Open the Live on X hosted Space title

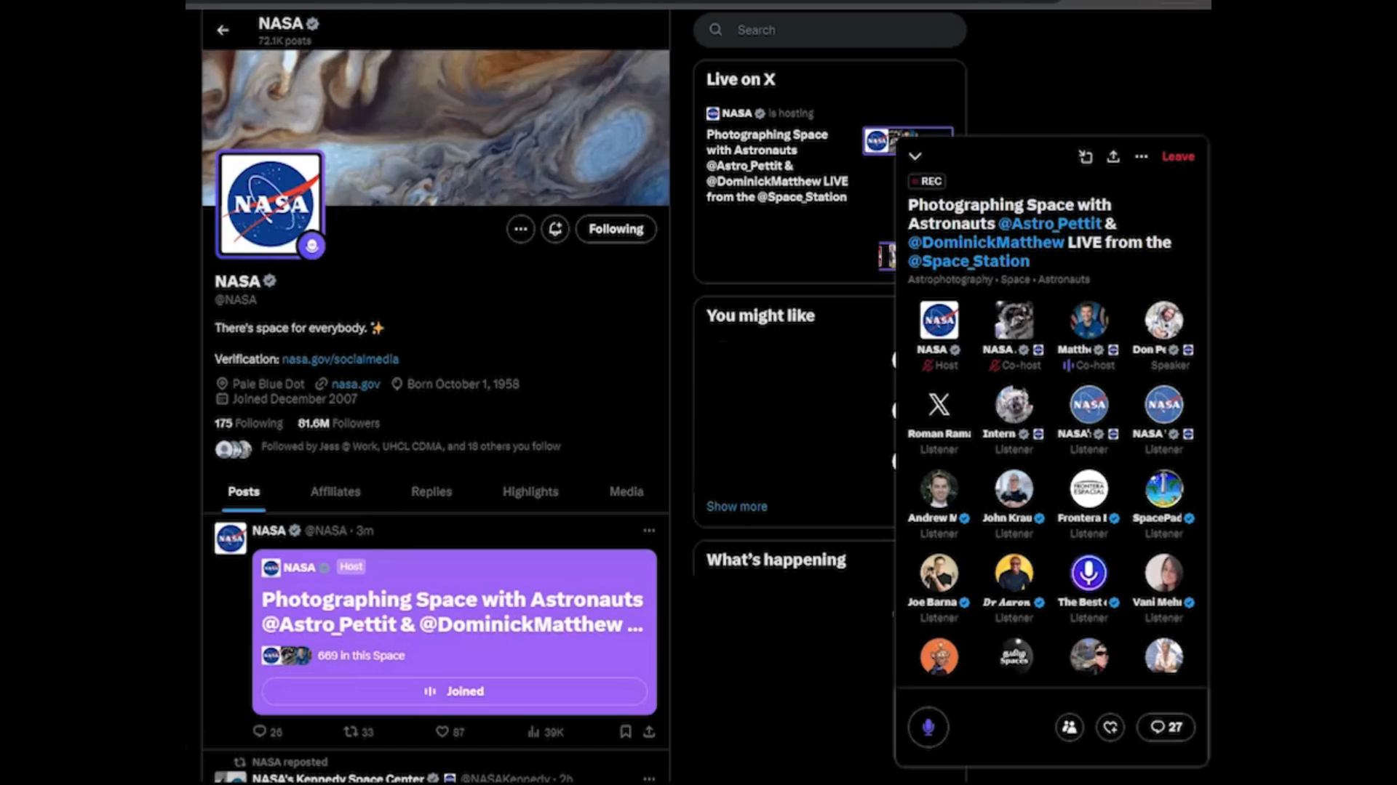777,166
